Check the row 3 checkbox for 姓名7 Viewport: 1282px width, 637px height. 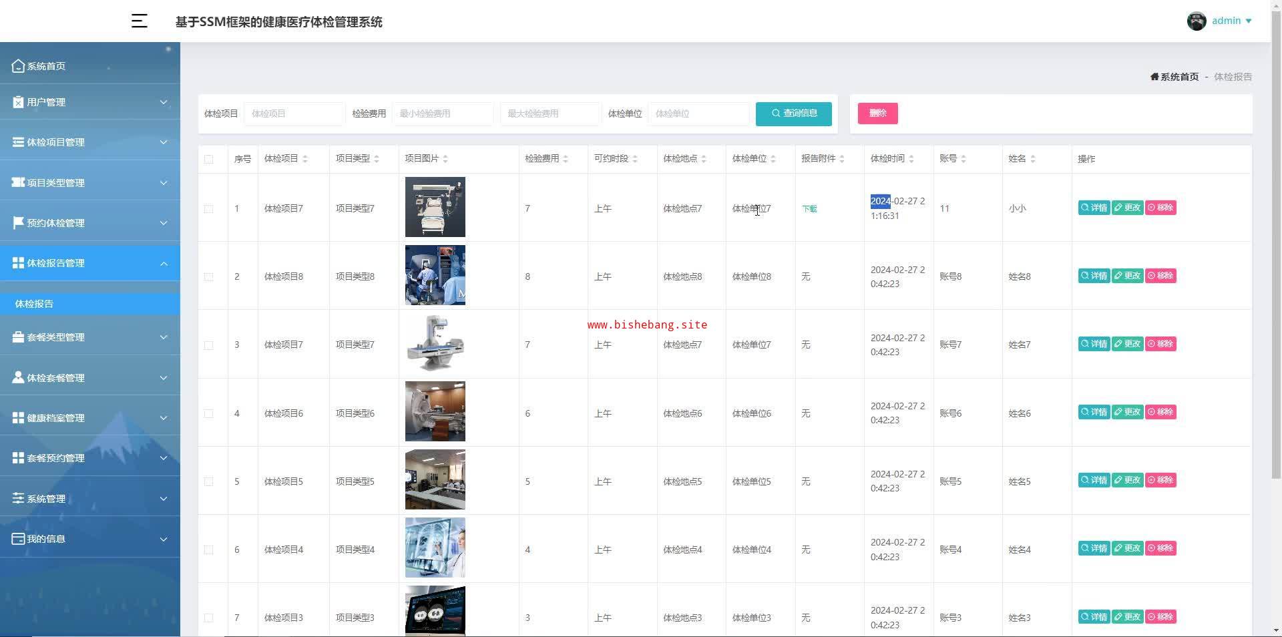click(x=209, y=345)
